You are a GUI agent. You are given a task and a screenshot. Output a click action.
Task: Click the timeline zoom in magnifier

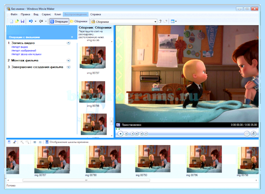click(x=22, y=142)
